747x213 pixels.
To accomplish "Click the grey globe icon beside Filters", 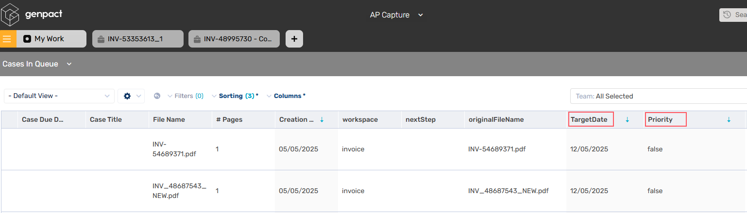I will point(157,96).
